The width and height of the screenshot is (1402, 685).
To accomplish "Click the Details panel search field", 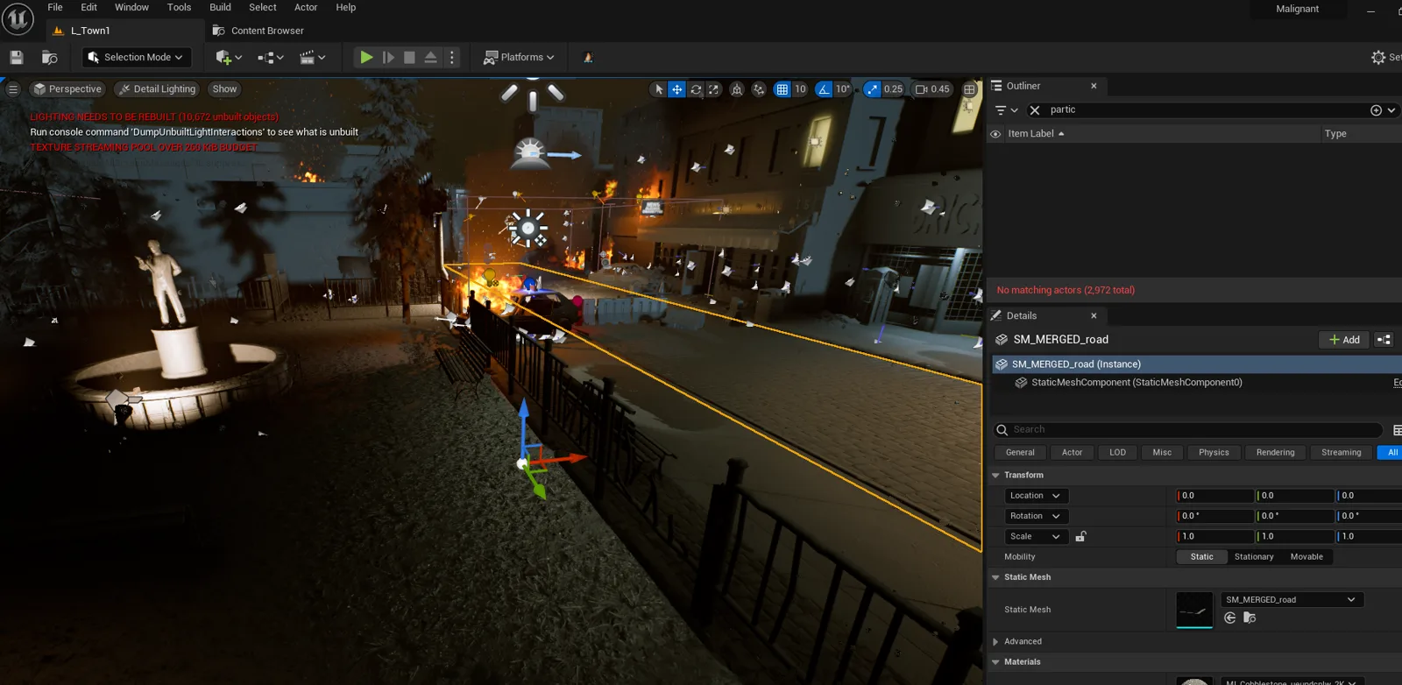I will (x=1188, y=429).
